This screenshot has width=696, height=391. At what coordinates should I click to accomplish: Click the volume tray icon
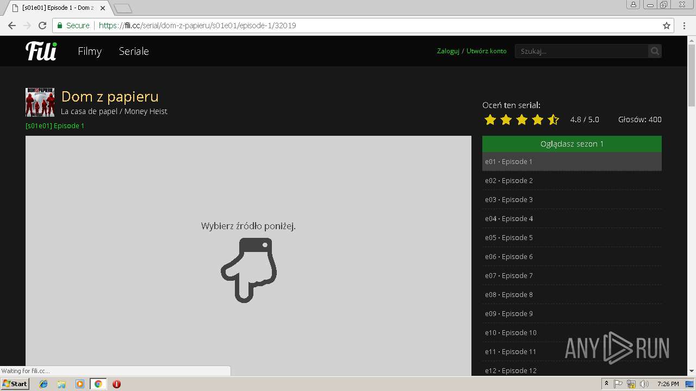[644, 384]
